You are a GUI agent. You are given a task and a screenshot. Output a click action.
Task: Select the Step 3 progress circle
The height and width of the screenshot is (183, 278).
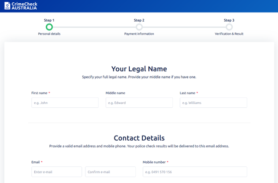[229, 27]
